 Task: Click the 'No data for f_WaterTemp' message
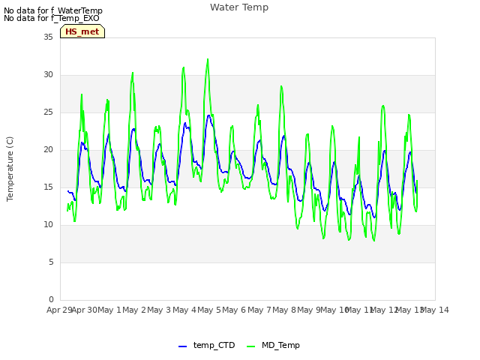tap(53, 10)
